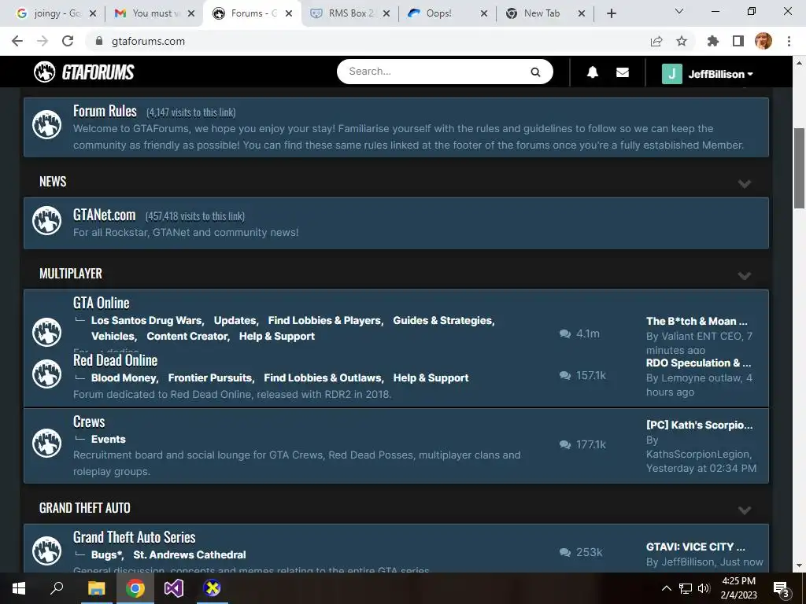Collapse the GRAND THEFT AUTO category chevron

click(x=745, y=510)
